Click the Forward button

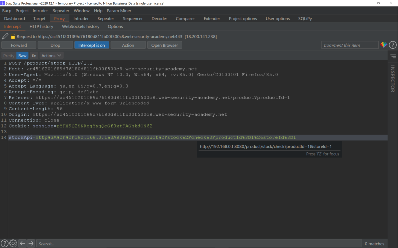pos(19,45)
